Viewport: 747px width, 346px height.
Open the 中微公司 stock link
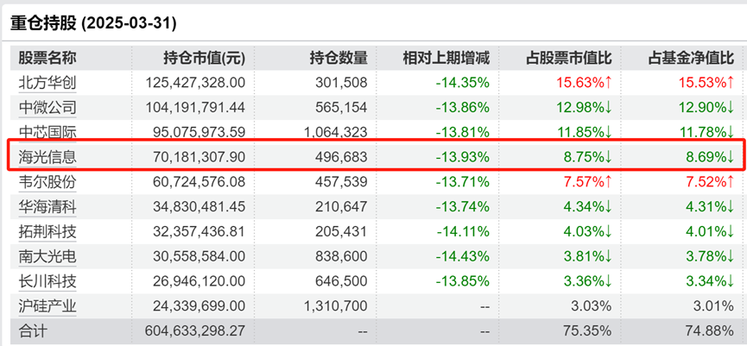(x=47, y=108)
